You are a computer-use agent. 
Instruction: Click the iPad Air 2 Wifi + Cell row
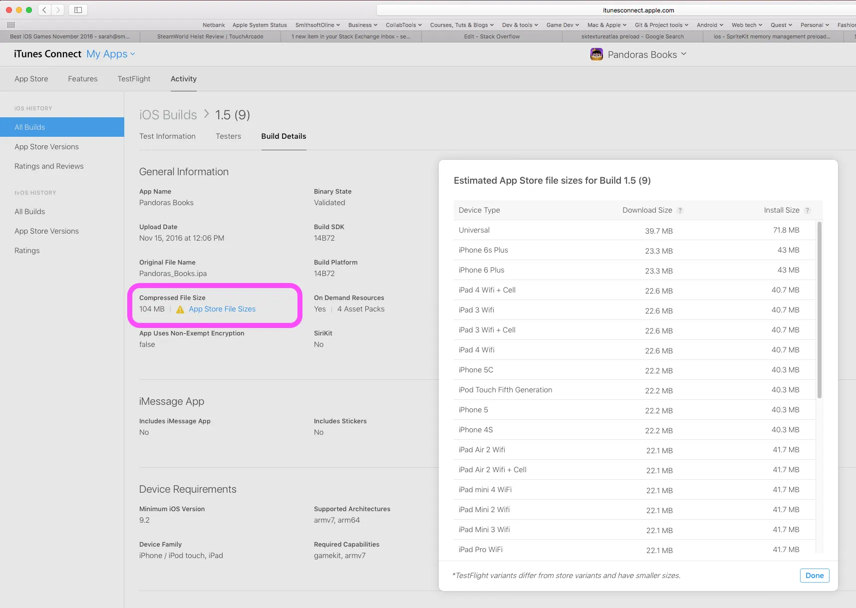634,470
